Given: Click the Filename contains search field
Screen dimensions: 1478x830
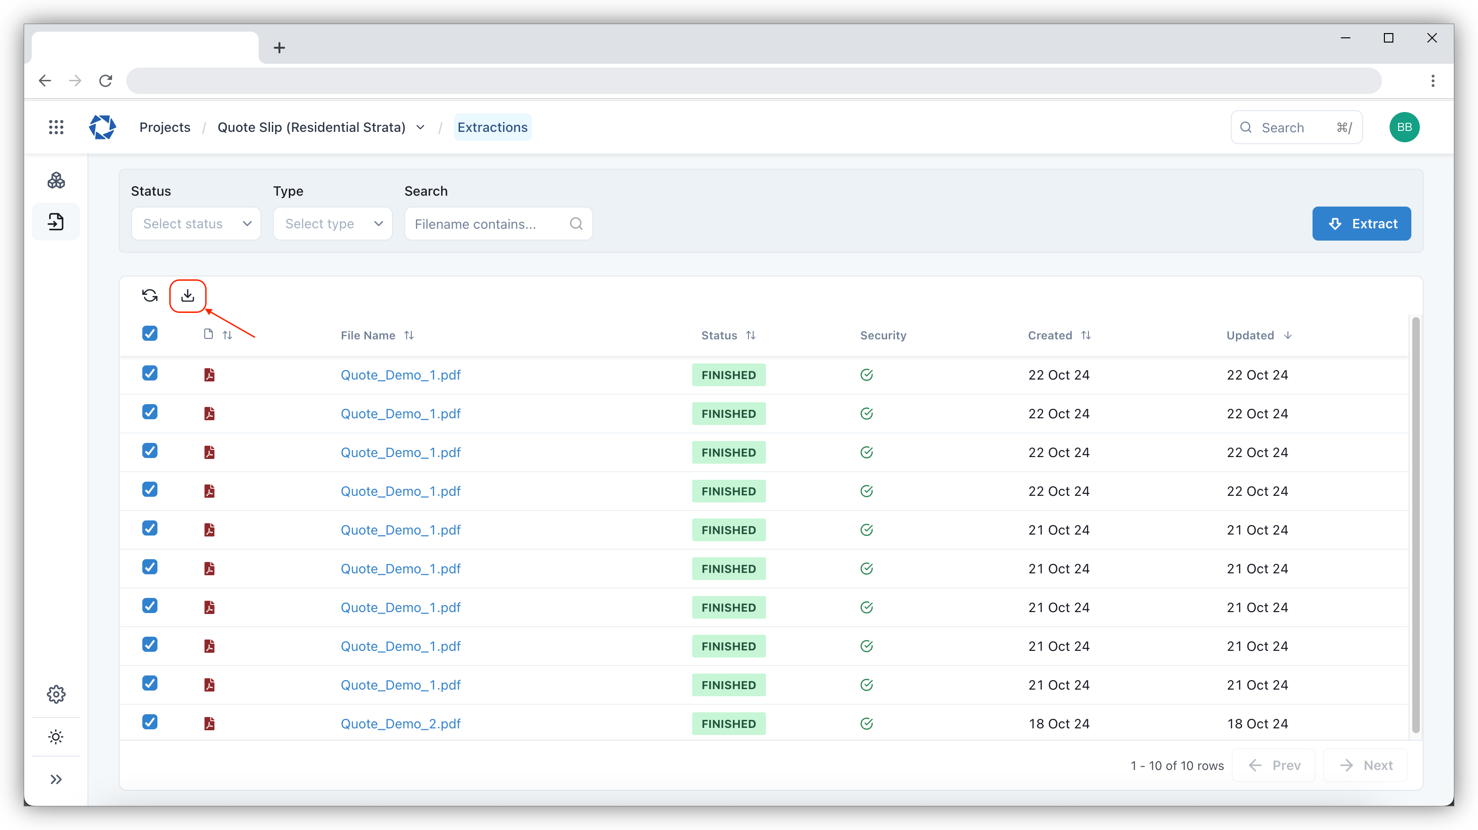Looking at the screenshot, I should tap(487, 224).
